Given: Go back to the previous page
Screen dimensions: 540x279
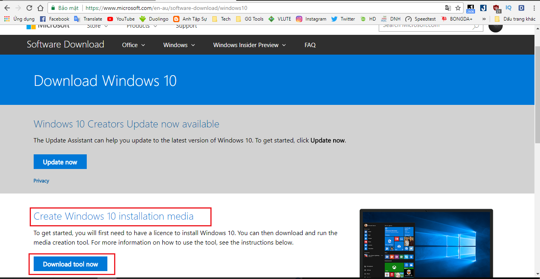Looking at the screenshot, I should 7,8.
